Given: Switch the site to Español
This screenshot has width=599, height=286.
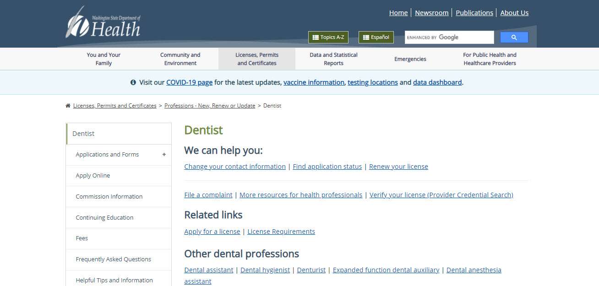Looking at the screenshot, I should [376, 37].
